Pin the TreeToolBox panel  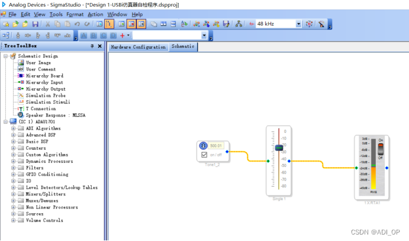92,46
